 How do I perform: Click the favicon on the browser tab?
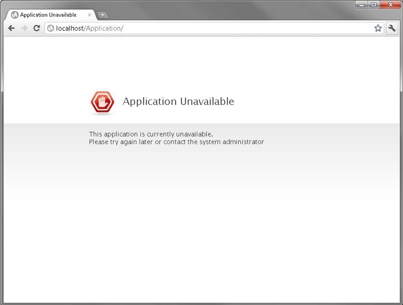click(15, 15)
